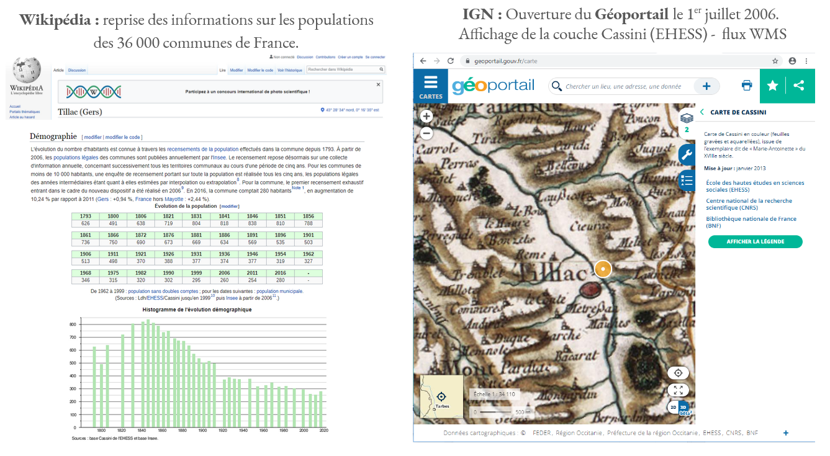Open Article au hasard in sidebar
This screenshot has height=456, width=830.
click(x=22, y=117)
